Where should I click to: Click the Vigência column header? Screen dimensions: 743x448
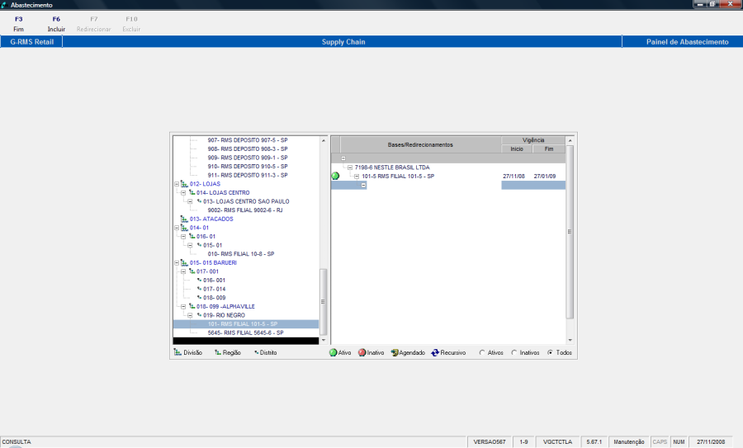click(x=533, y=140)
